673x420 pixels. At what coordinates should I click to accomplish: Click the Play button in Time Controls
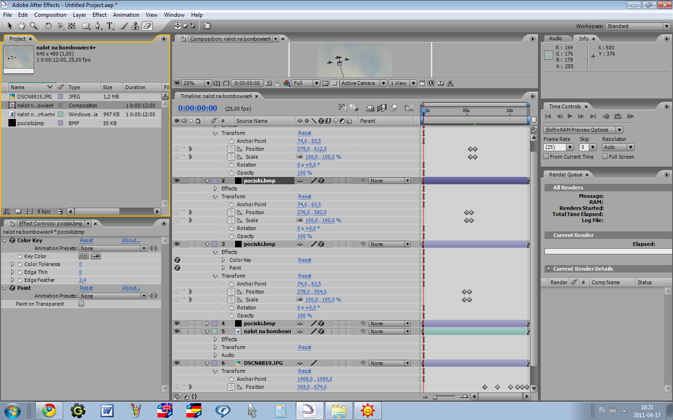pyautogui.click(x=570, y=116)
